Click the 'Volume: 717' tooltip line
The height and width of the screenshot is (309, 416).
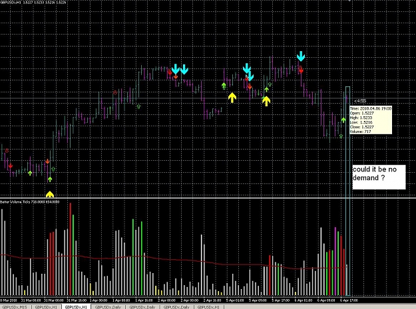(360, 132)
